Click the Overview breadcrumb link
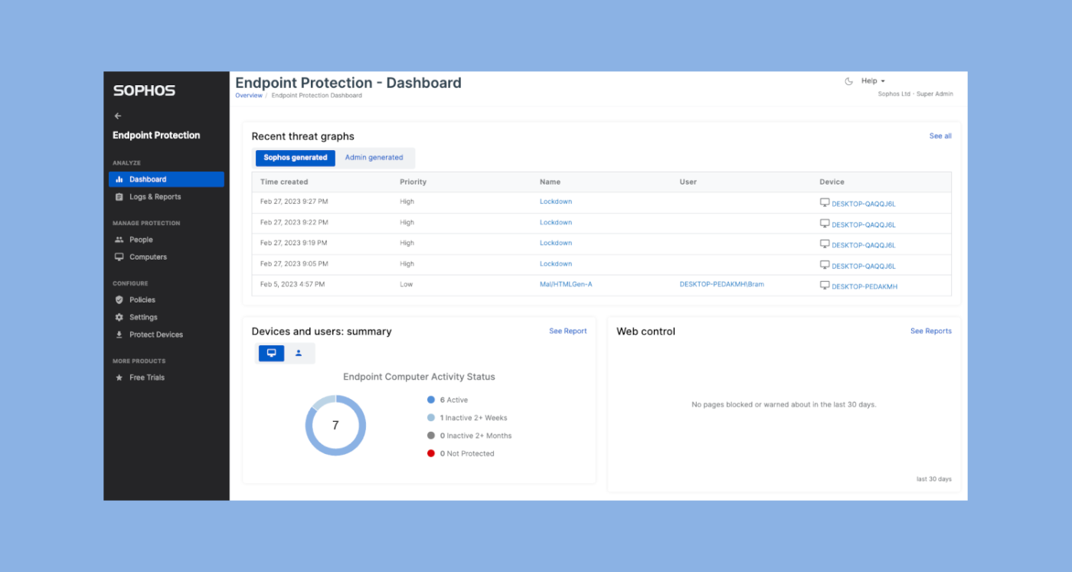Screen dimensions: 1072x572 pyautogui.click(x=249, y=96)
